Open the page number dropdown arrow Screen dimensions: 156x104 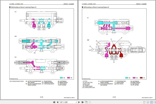(x=76, y=102)
